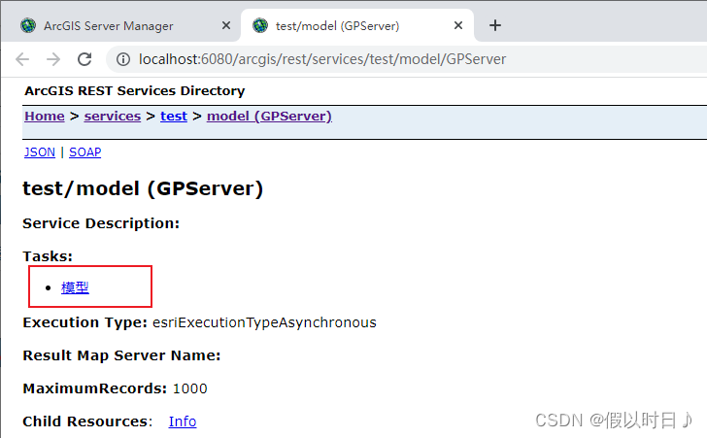Click the Result Map Server Name label

tap(121, 355)
